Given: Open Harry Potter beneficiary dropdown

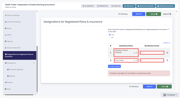Looking at the screenshot, I should pos(136,60).
